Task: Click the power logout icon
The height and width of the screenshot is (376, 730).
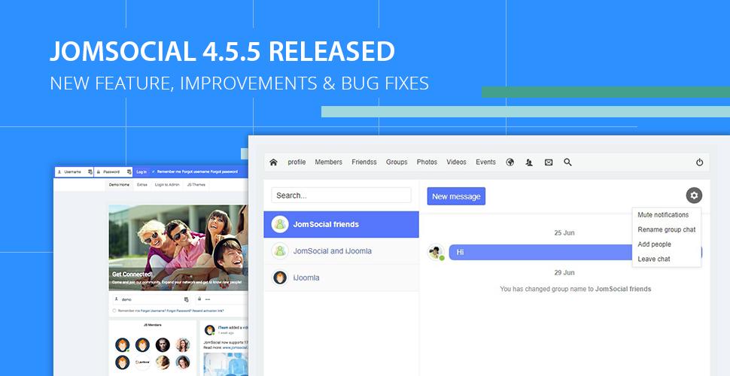Action: (699, 162)
